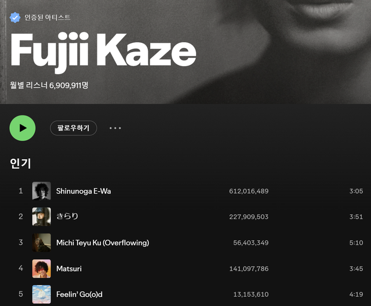Screen dimensions: 371x306
Task: Click the 팔로우하기 follow button
Action: (x=74, y=128)
